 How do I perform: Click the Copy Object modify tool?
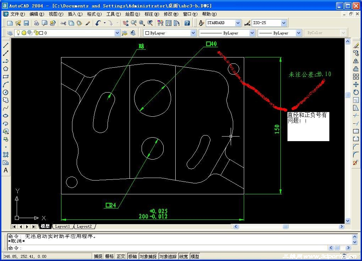tap(356, 53)
